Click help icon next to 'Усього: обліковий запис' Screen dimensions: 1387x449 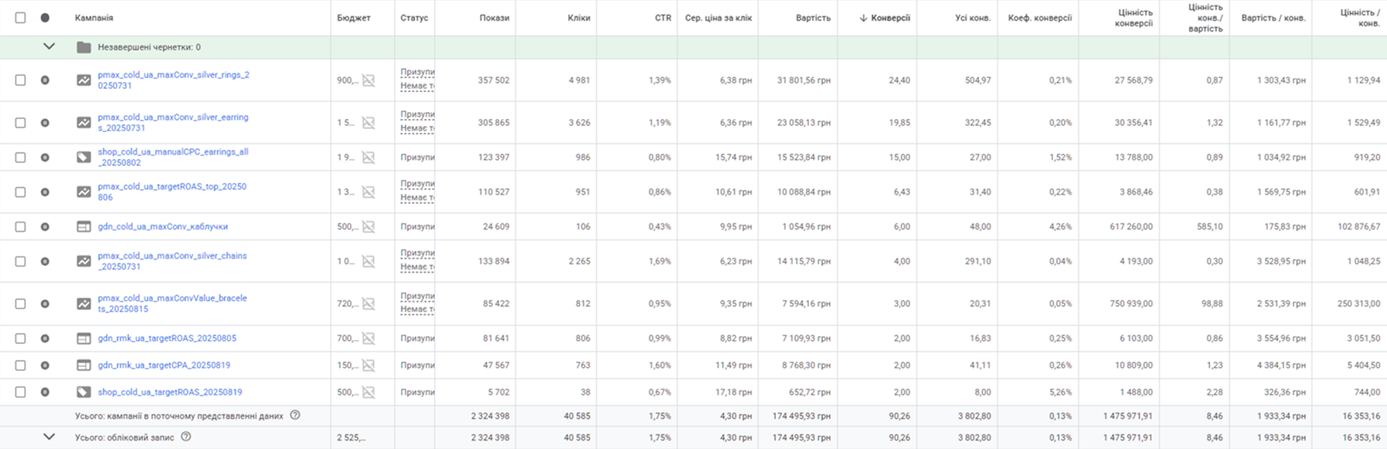(185, 437)
